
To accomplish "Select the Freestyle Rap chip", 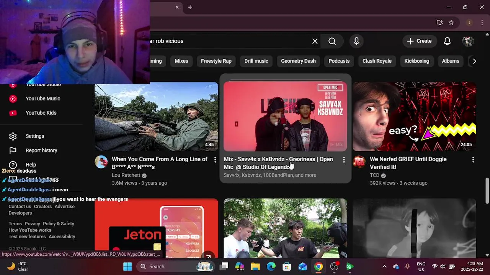I will [x=216, y=61].
